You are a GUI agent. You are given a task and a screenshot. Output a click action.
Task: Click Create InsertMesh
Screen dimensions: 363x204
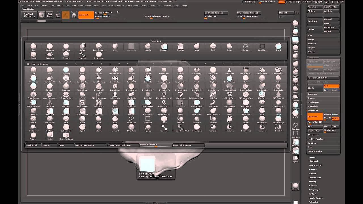90,145
